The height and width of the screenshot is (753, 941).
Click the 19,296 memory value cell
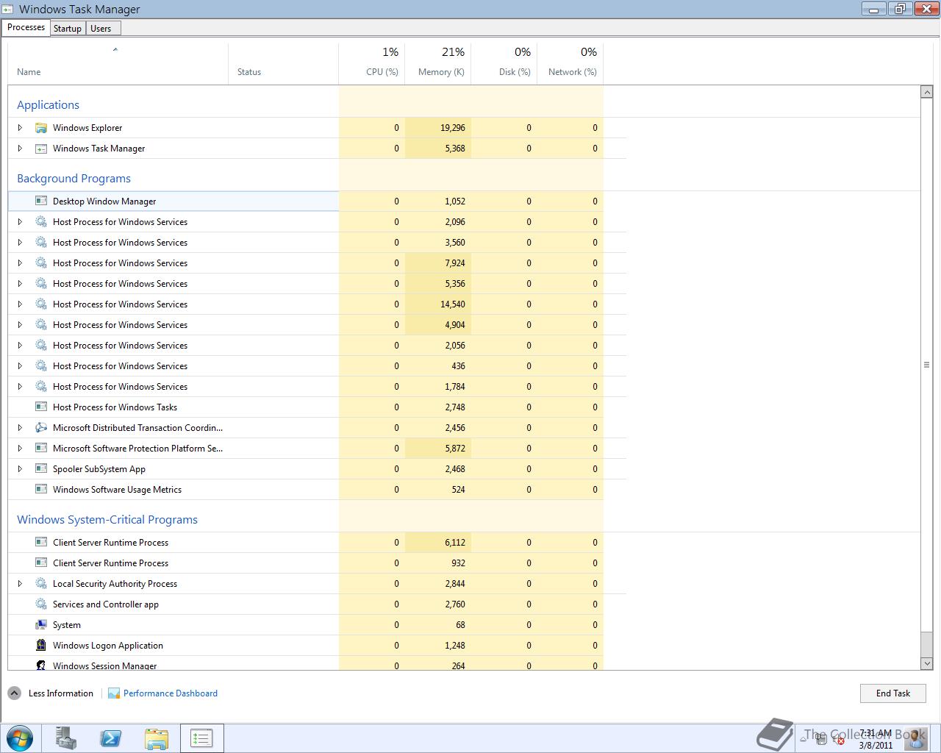pyautogui.click(x=438, y=128)
